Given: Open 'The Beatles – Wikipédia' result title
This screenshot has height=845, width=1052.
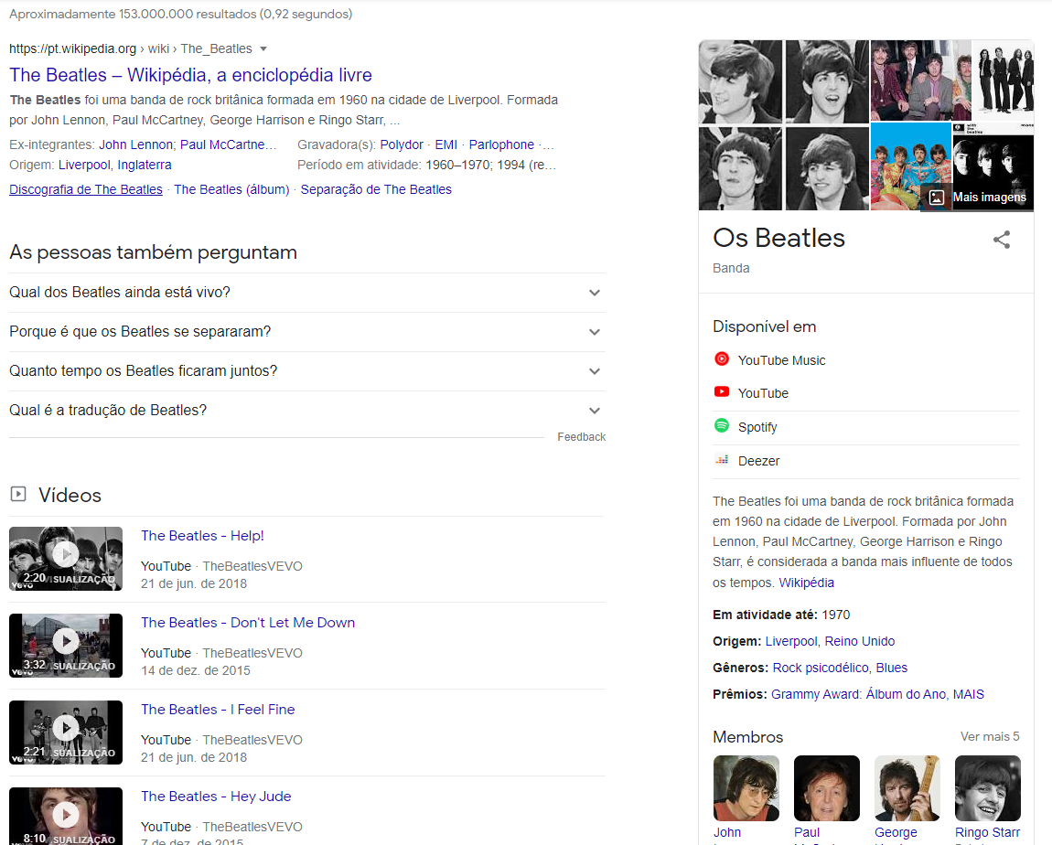Looking at the screenshot, I should tap(190, 75).
